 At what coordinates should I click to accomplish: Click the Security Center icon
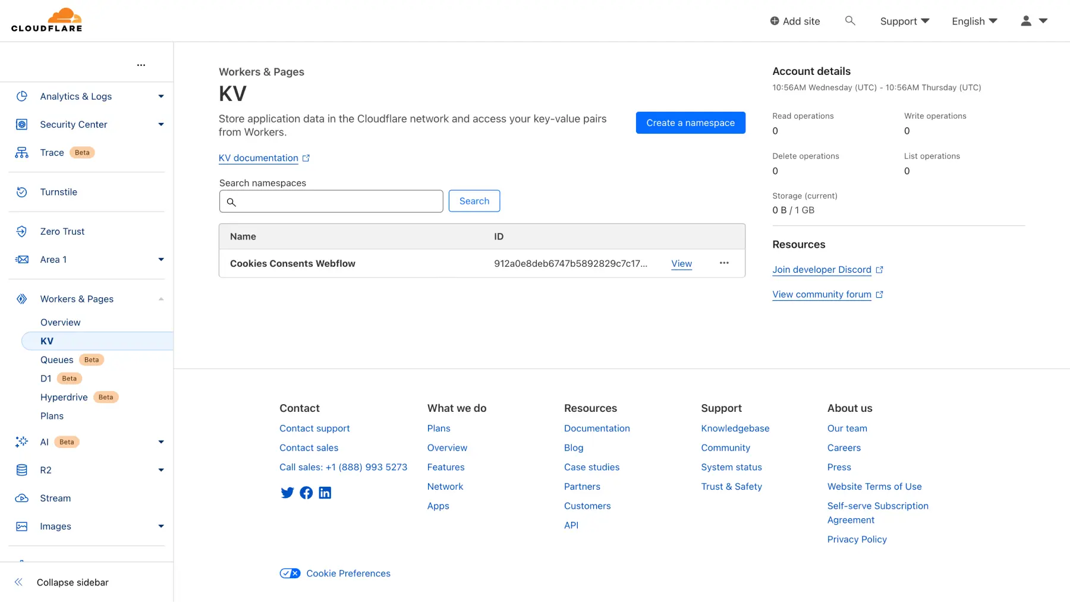22,124
